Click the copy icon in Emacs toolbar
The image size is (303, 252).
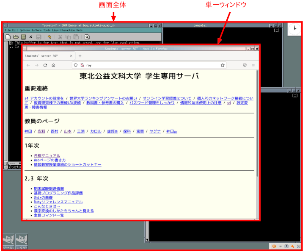click(68, 37)
